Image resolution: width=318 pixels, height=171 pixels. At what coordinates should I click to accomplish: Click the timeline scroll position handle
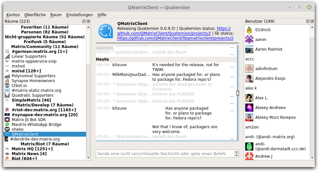click(x=238, y=93)
